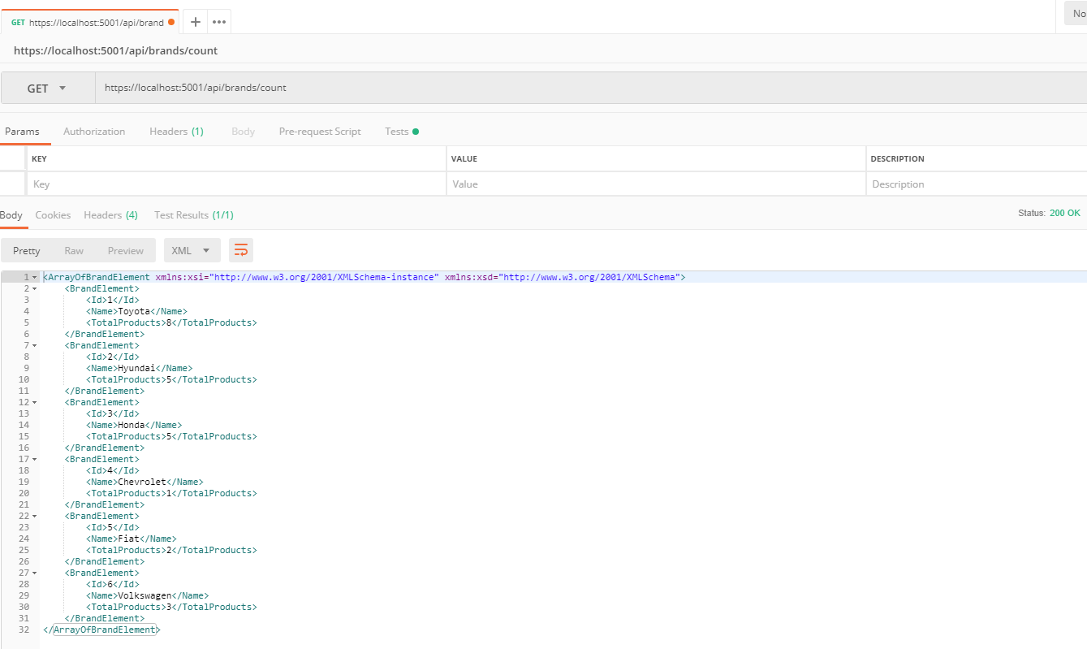Viewport: 1087px width, 649px height.
Task: Click the Chevrolet name line
Action: tap(145, 482)
